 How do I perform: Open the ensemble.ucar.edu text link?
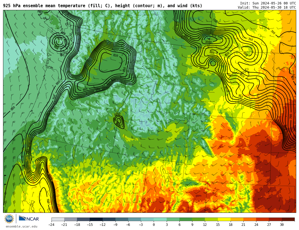point(22,227)
